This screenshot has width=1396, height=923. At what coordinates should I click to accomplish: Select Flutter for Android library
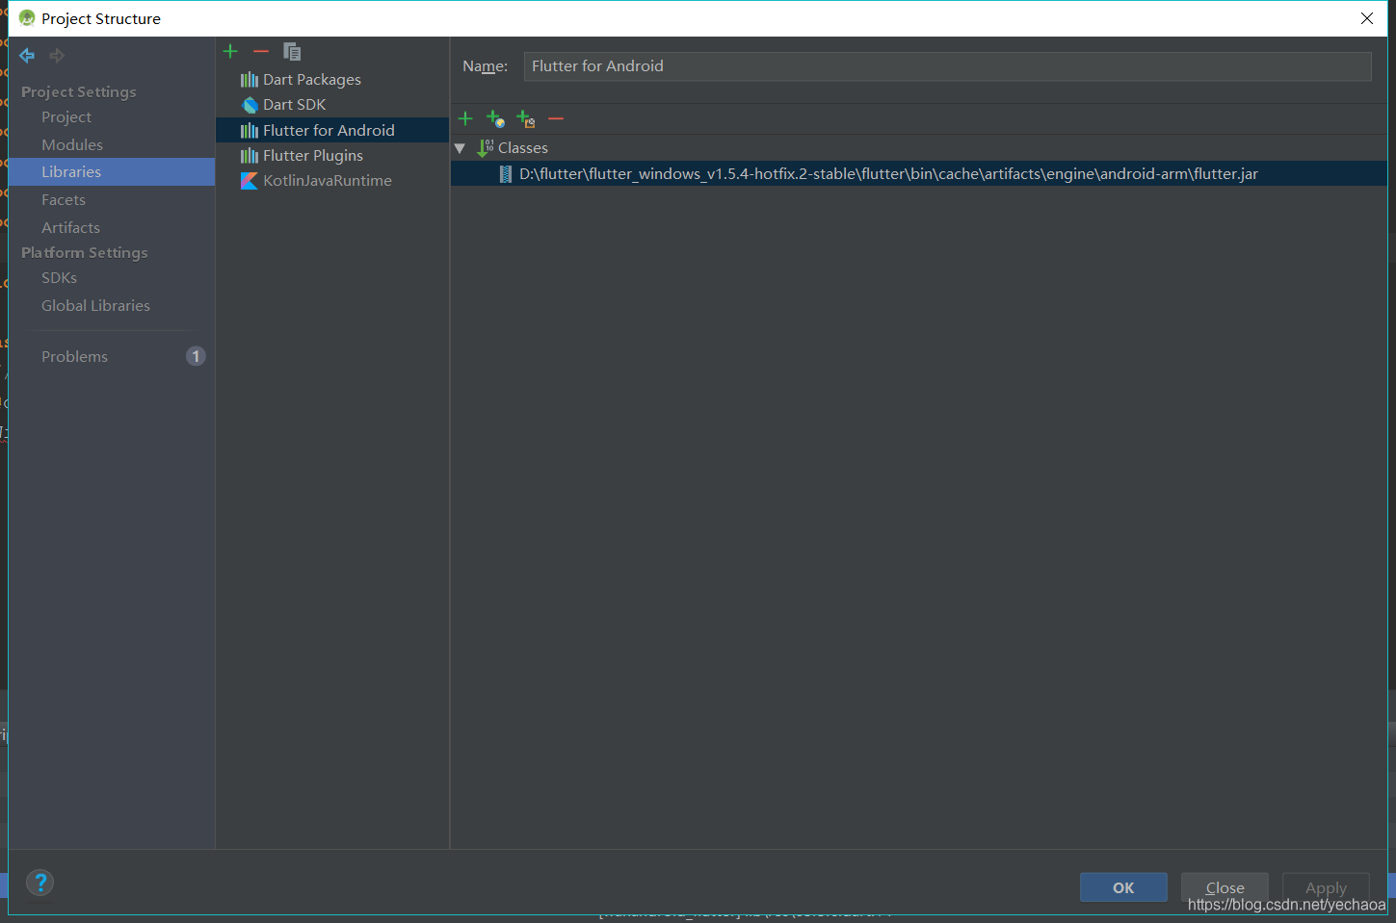tap(332, 130)
